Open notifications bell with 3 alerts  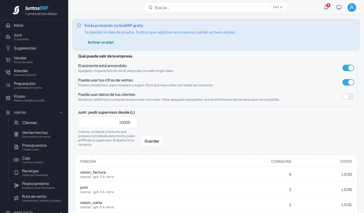point(326,7)
